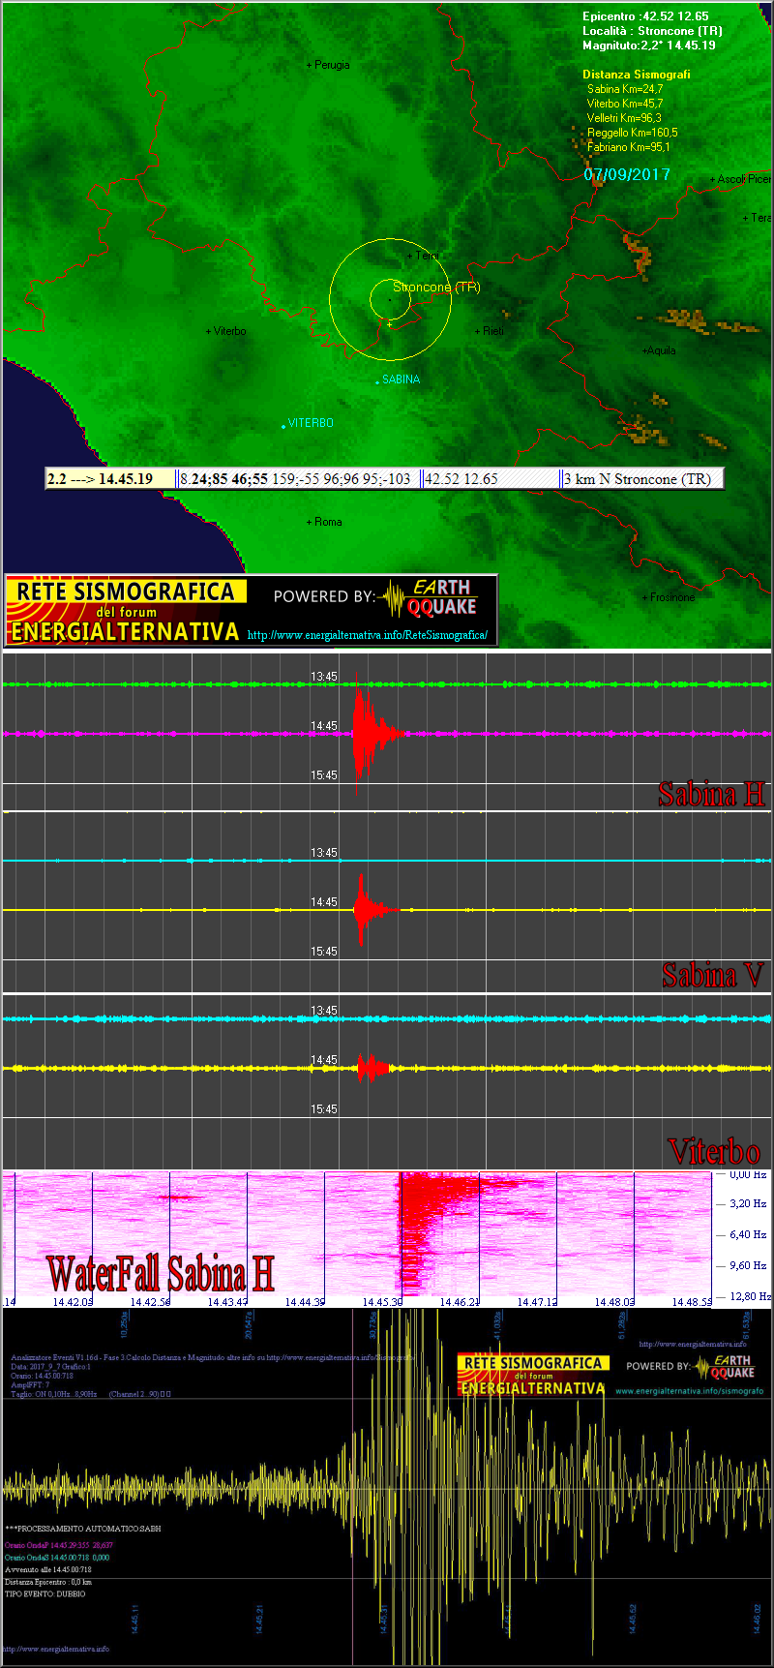Click the 2.2 ---> 14.45.19 field in data bar
The width and height of the screenshot is (774, 1668).
111,479
